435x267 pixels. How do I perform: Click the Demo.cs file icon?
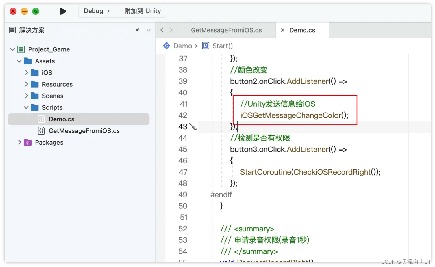(x=41, y=119)
